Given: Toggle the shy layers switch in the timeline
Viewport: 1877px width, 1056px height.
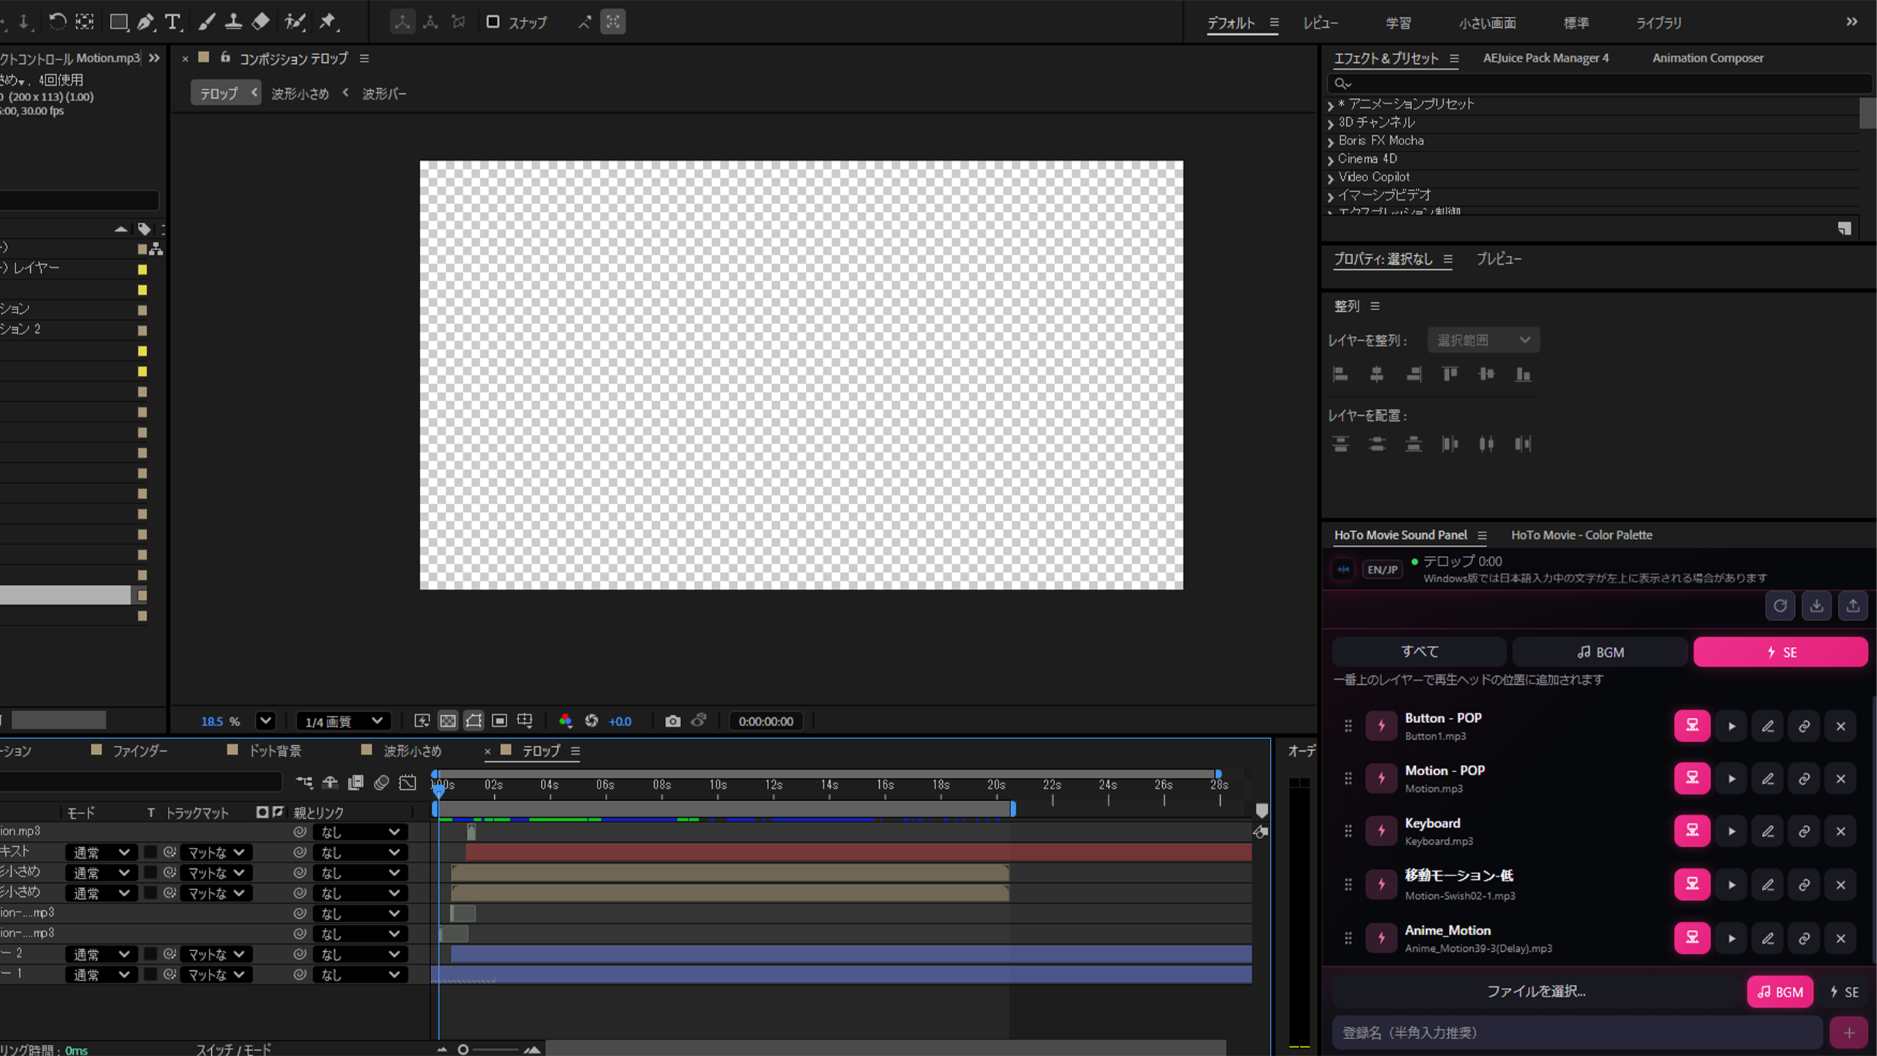Looking at the screenshot, I should click(330, 782).
